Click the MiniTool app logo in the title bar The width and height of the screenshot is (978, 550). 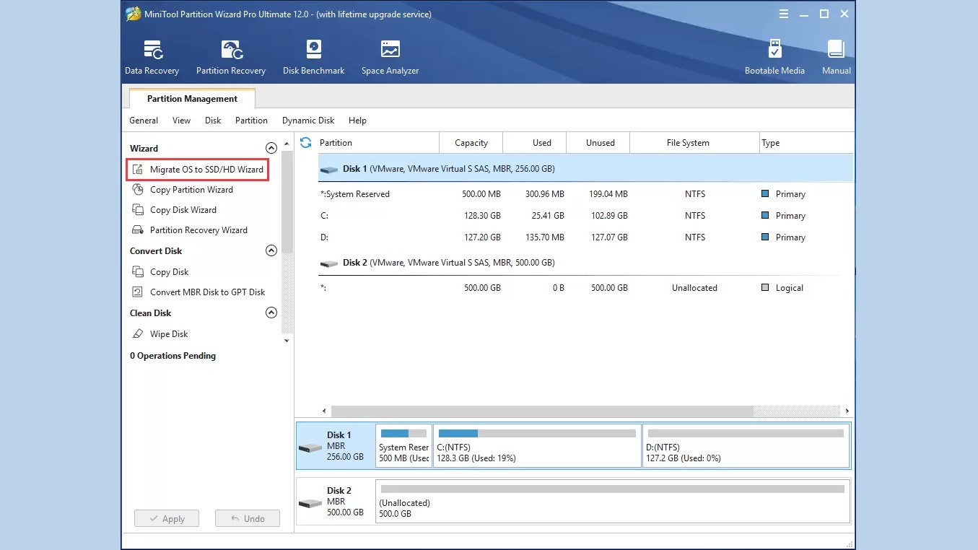click(x=133, y=14)
